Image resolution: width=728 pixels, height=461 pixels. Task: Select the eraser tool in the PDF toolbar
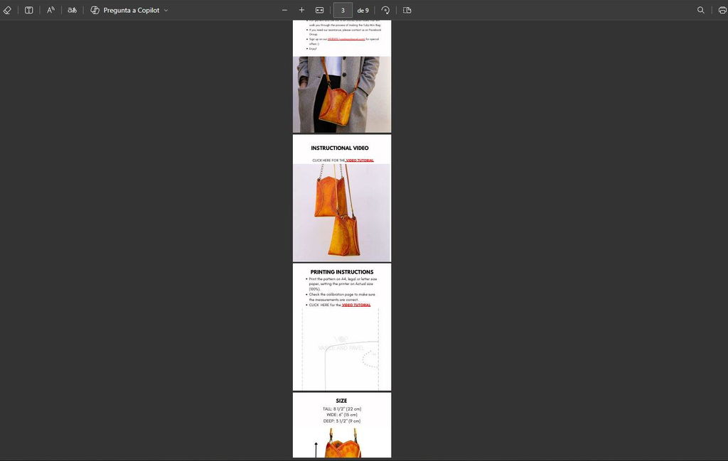(7, 10)
